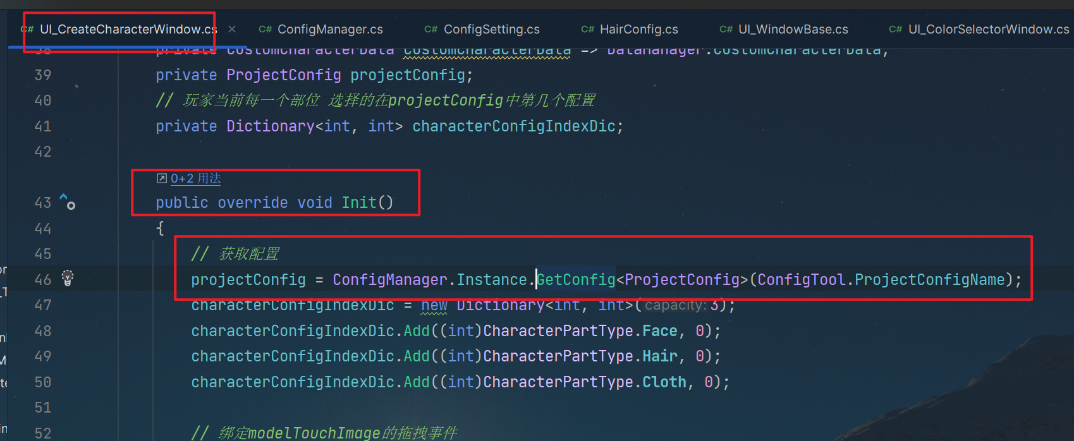The width and height of the screenshot is (1074, 441).
Task: Click the Dictionary type on line 41
Action: [271, 126]
